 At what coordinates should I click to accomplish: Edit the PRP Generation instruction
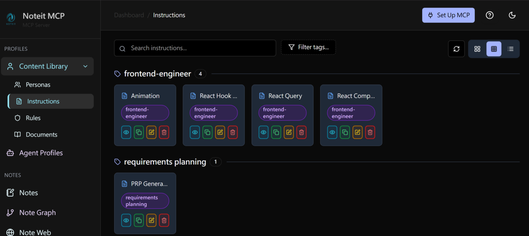click(x=151, y=221)
